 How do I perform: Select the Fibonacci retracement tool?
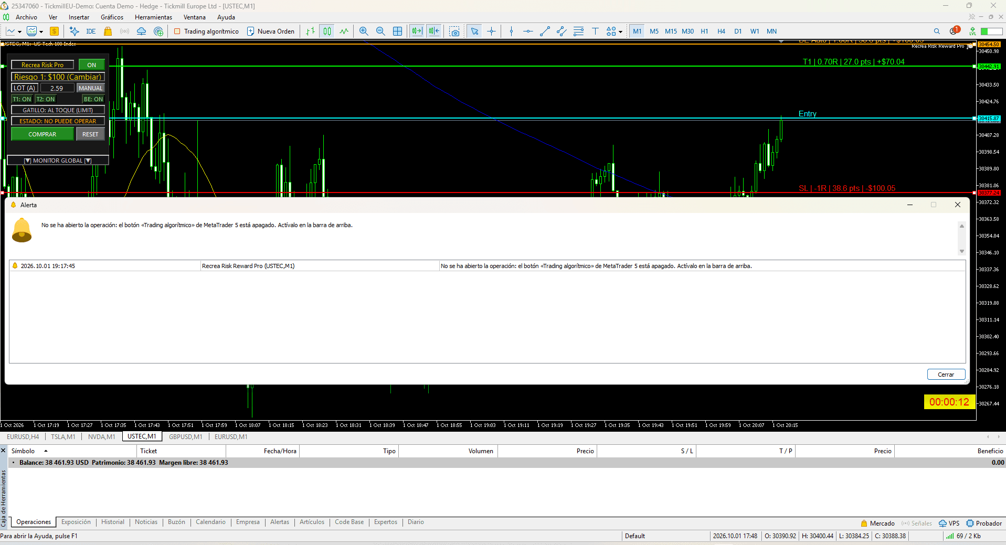click(578, 31)
